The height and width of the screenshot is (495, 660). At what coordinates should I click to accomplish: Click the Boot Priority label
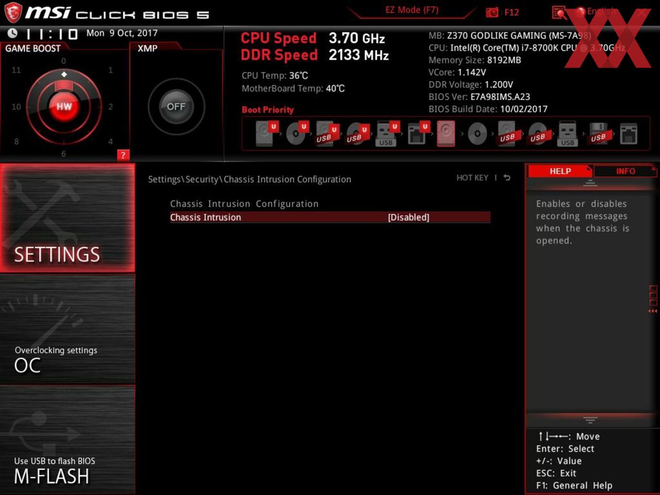pyautogui.click(x=268, y=110)
